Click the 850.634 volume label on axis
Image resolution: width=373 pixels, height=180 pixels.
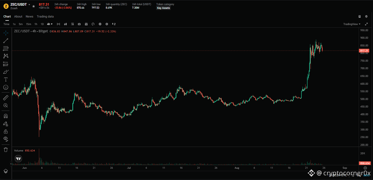(364, 163)
